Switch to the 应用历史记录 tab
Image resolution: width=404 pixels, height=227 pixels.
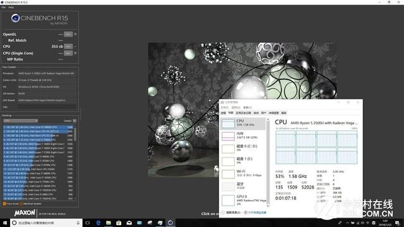[x=243, y=113]
